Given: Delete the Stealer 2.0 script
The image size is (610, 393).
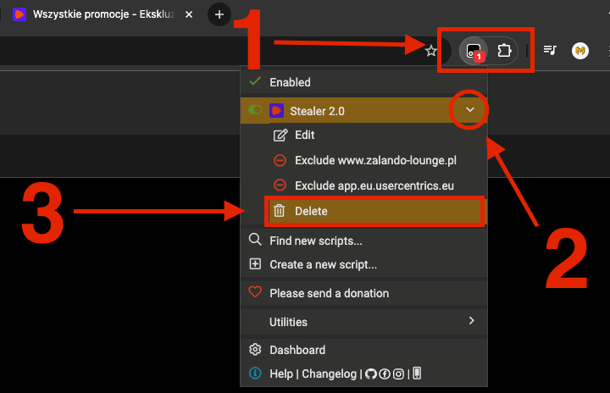Looking at the screenshot, I should [310, 211].
